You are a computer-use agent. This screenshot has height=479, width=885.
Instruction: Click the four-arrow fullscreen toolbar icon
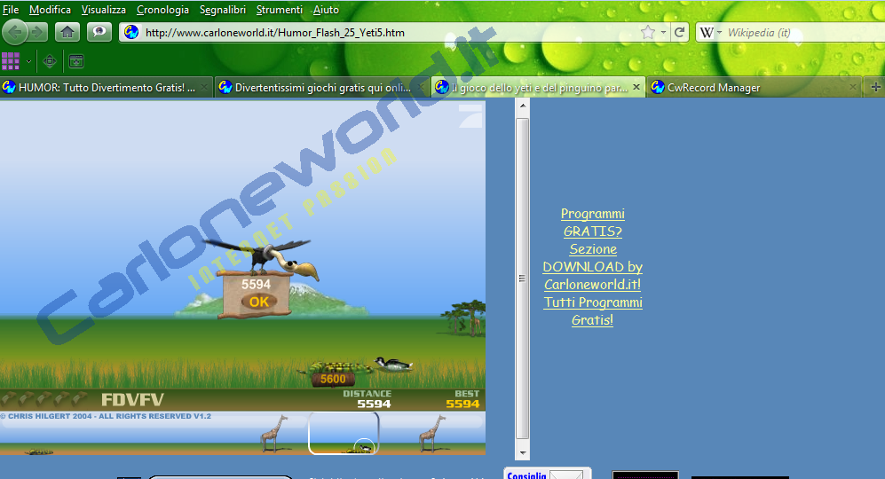(x=50, y=61)
